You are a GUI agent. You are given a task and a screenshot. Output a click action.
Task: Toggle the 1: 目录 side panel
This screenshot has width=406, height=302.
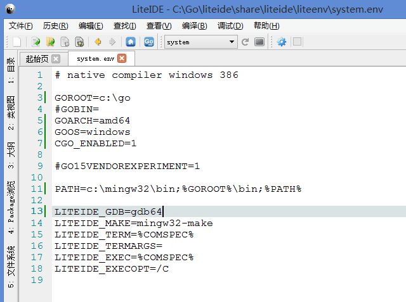pyautogui.click(x=11, y=70)
